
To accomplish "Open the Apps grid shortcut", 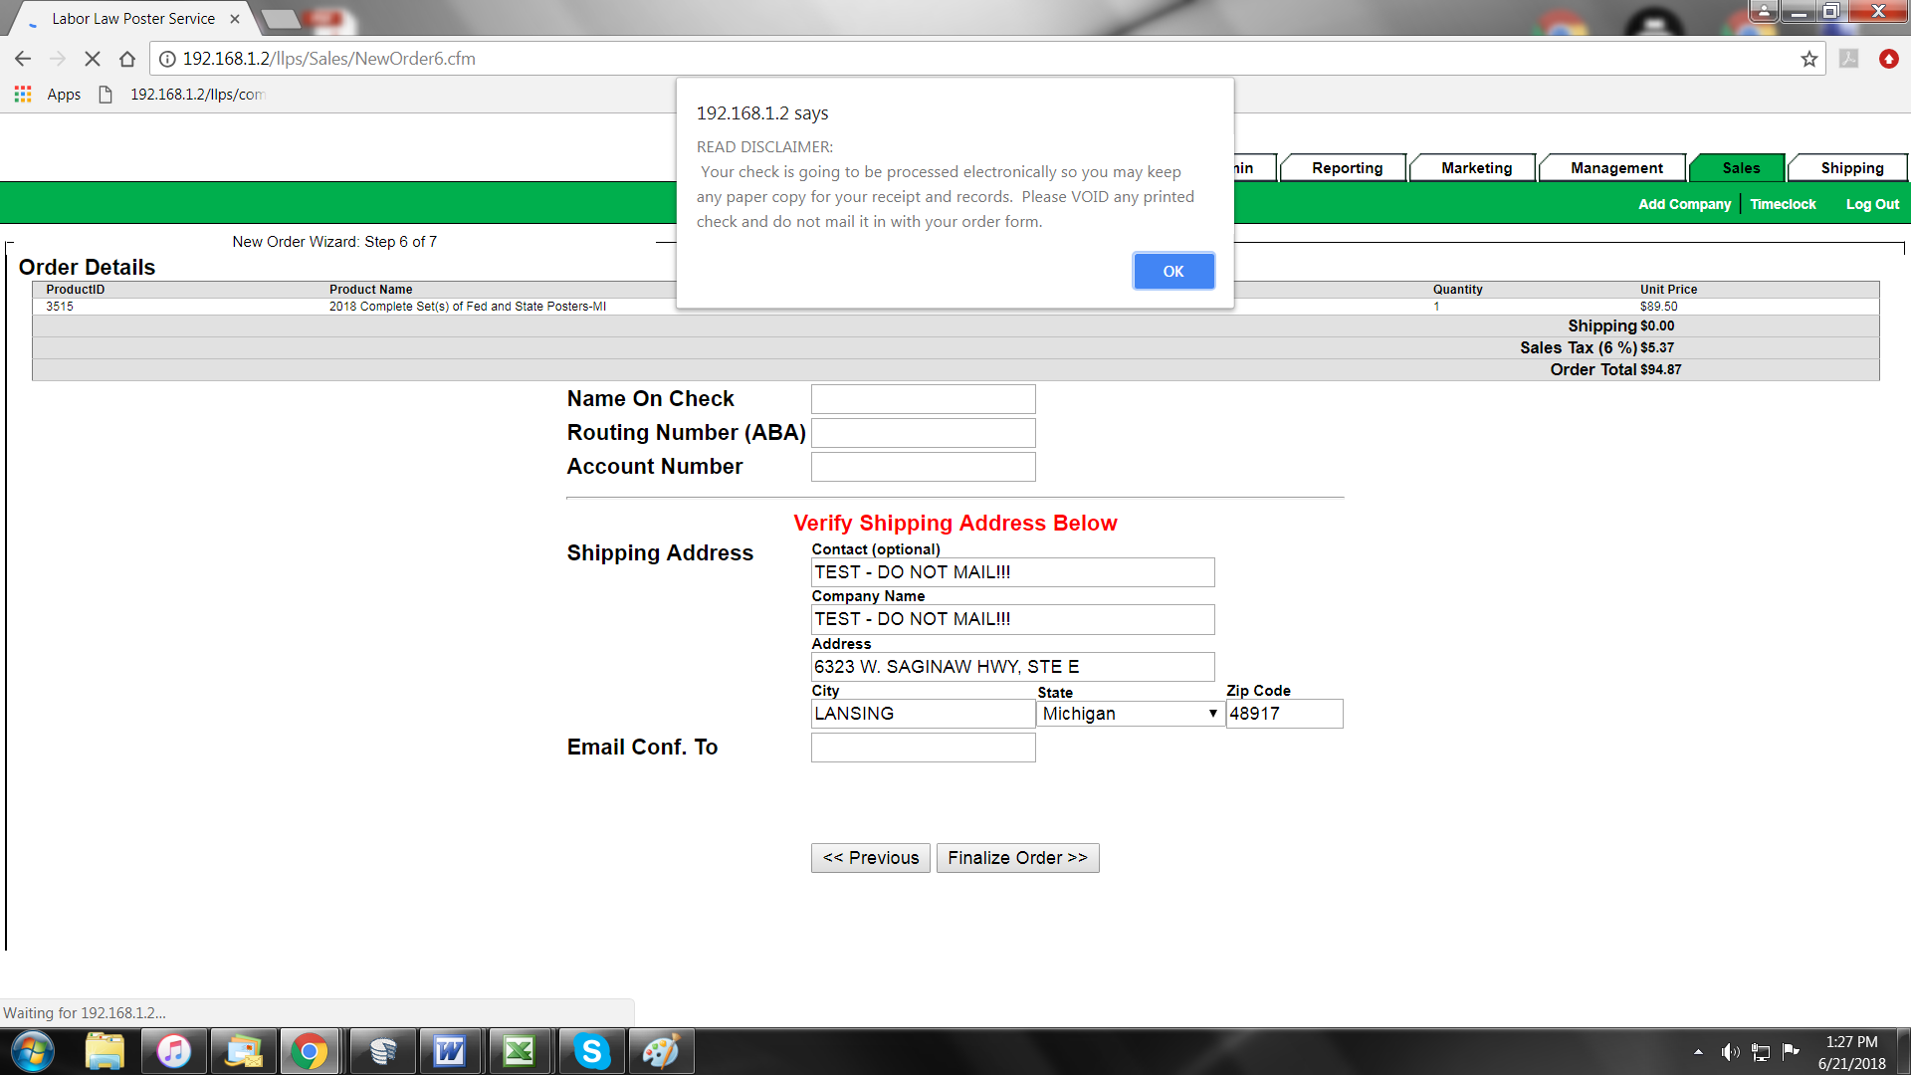I will pos(23,95).
